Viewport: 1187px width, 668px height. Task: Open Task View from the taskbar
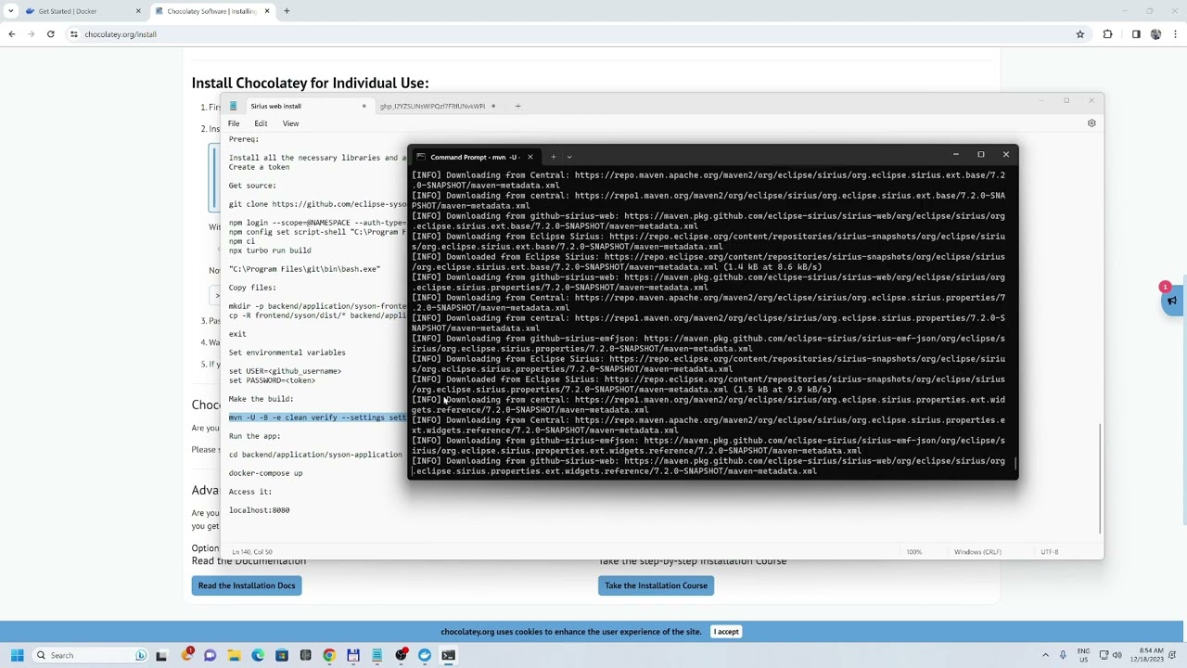(x=161, y=655)
